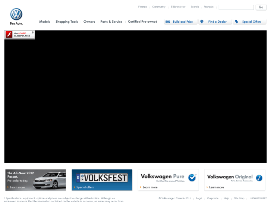
Task: Open the Community link
Action: pos(159,7)
